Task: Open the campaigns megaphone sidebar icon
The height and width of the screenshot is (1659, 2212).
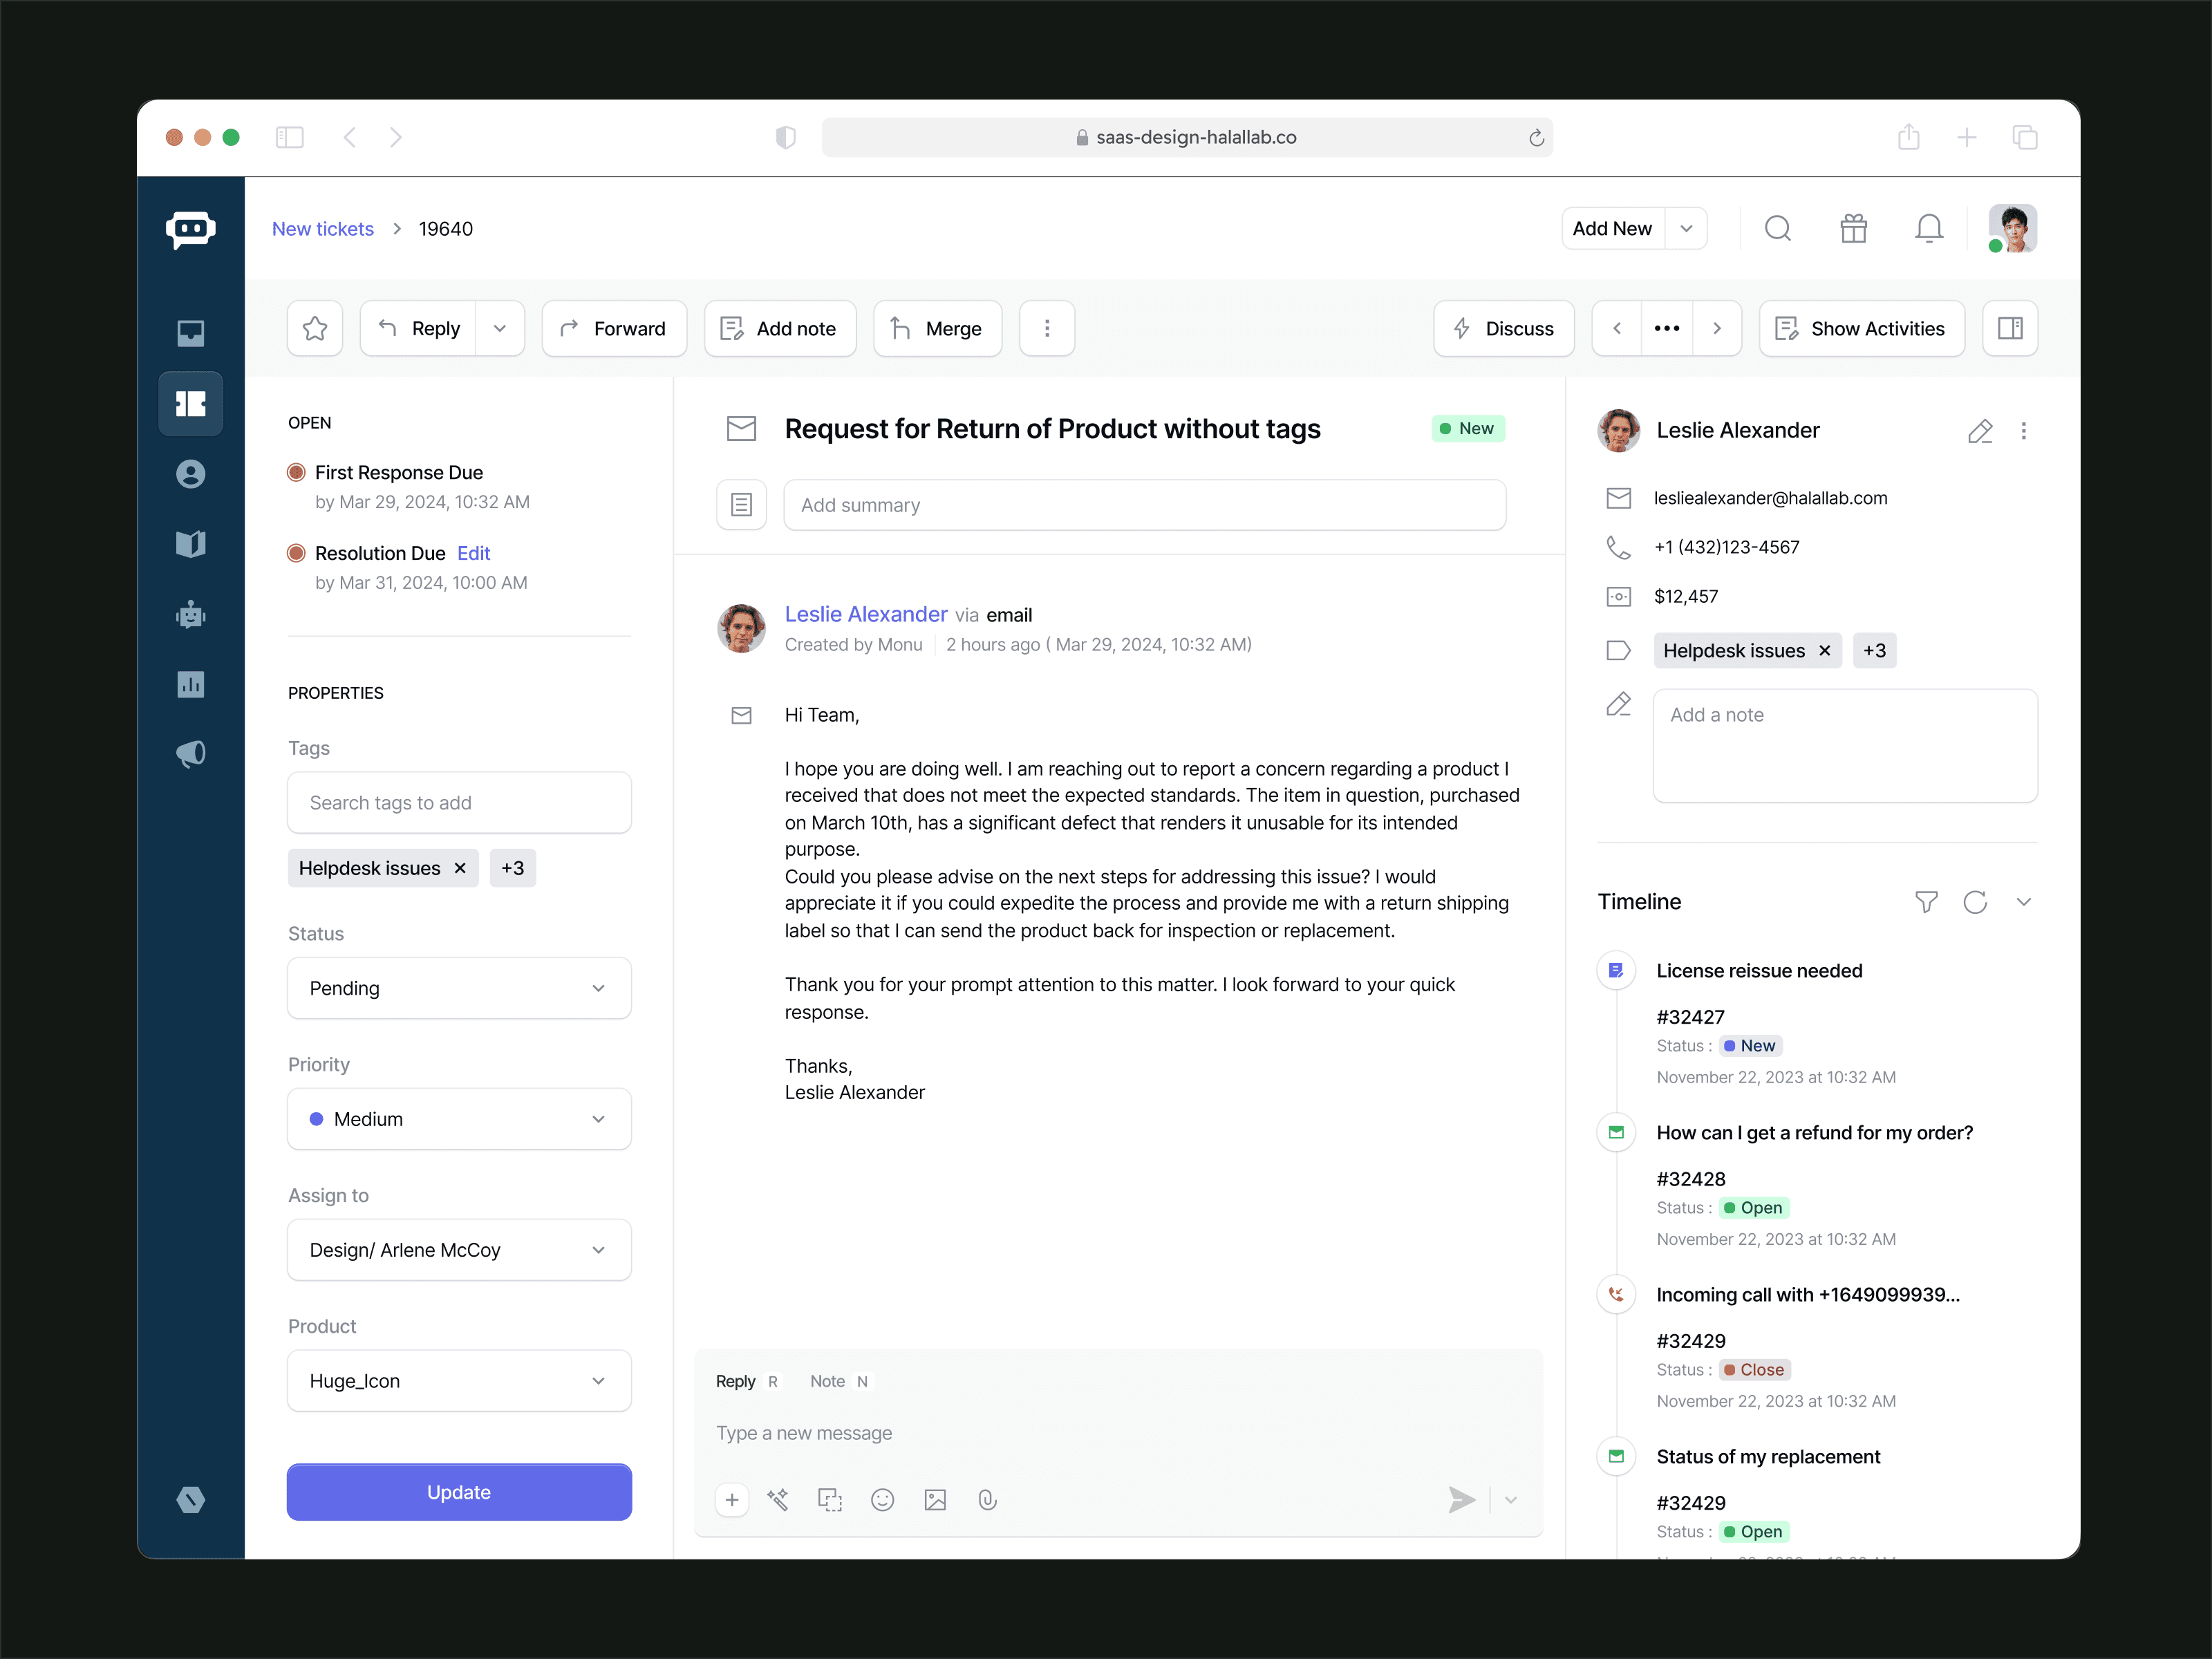Action: point(191,754)
